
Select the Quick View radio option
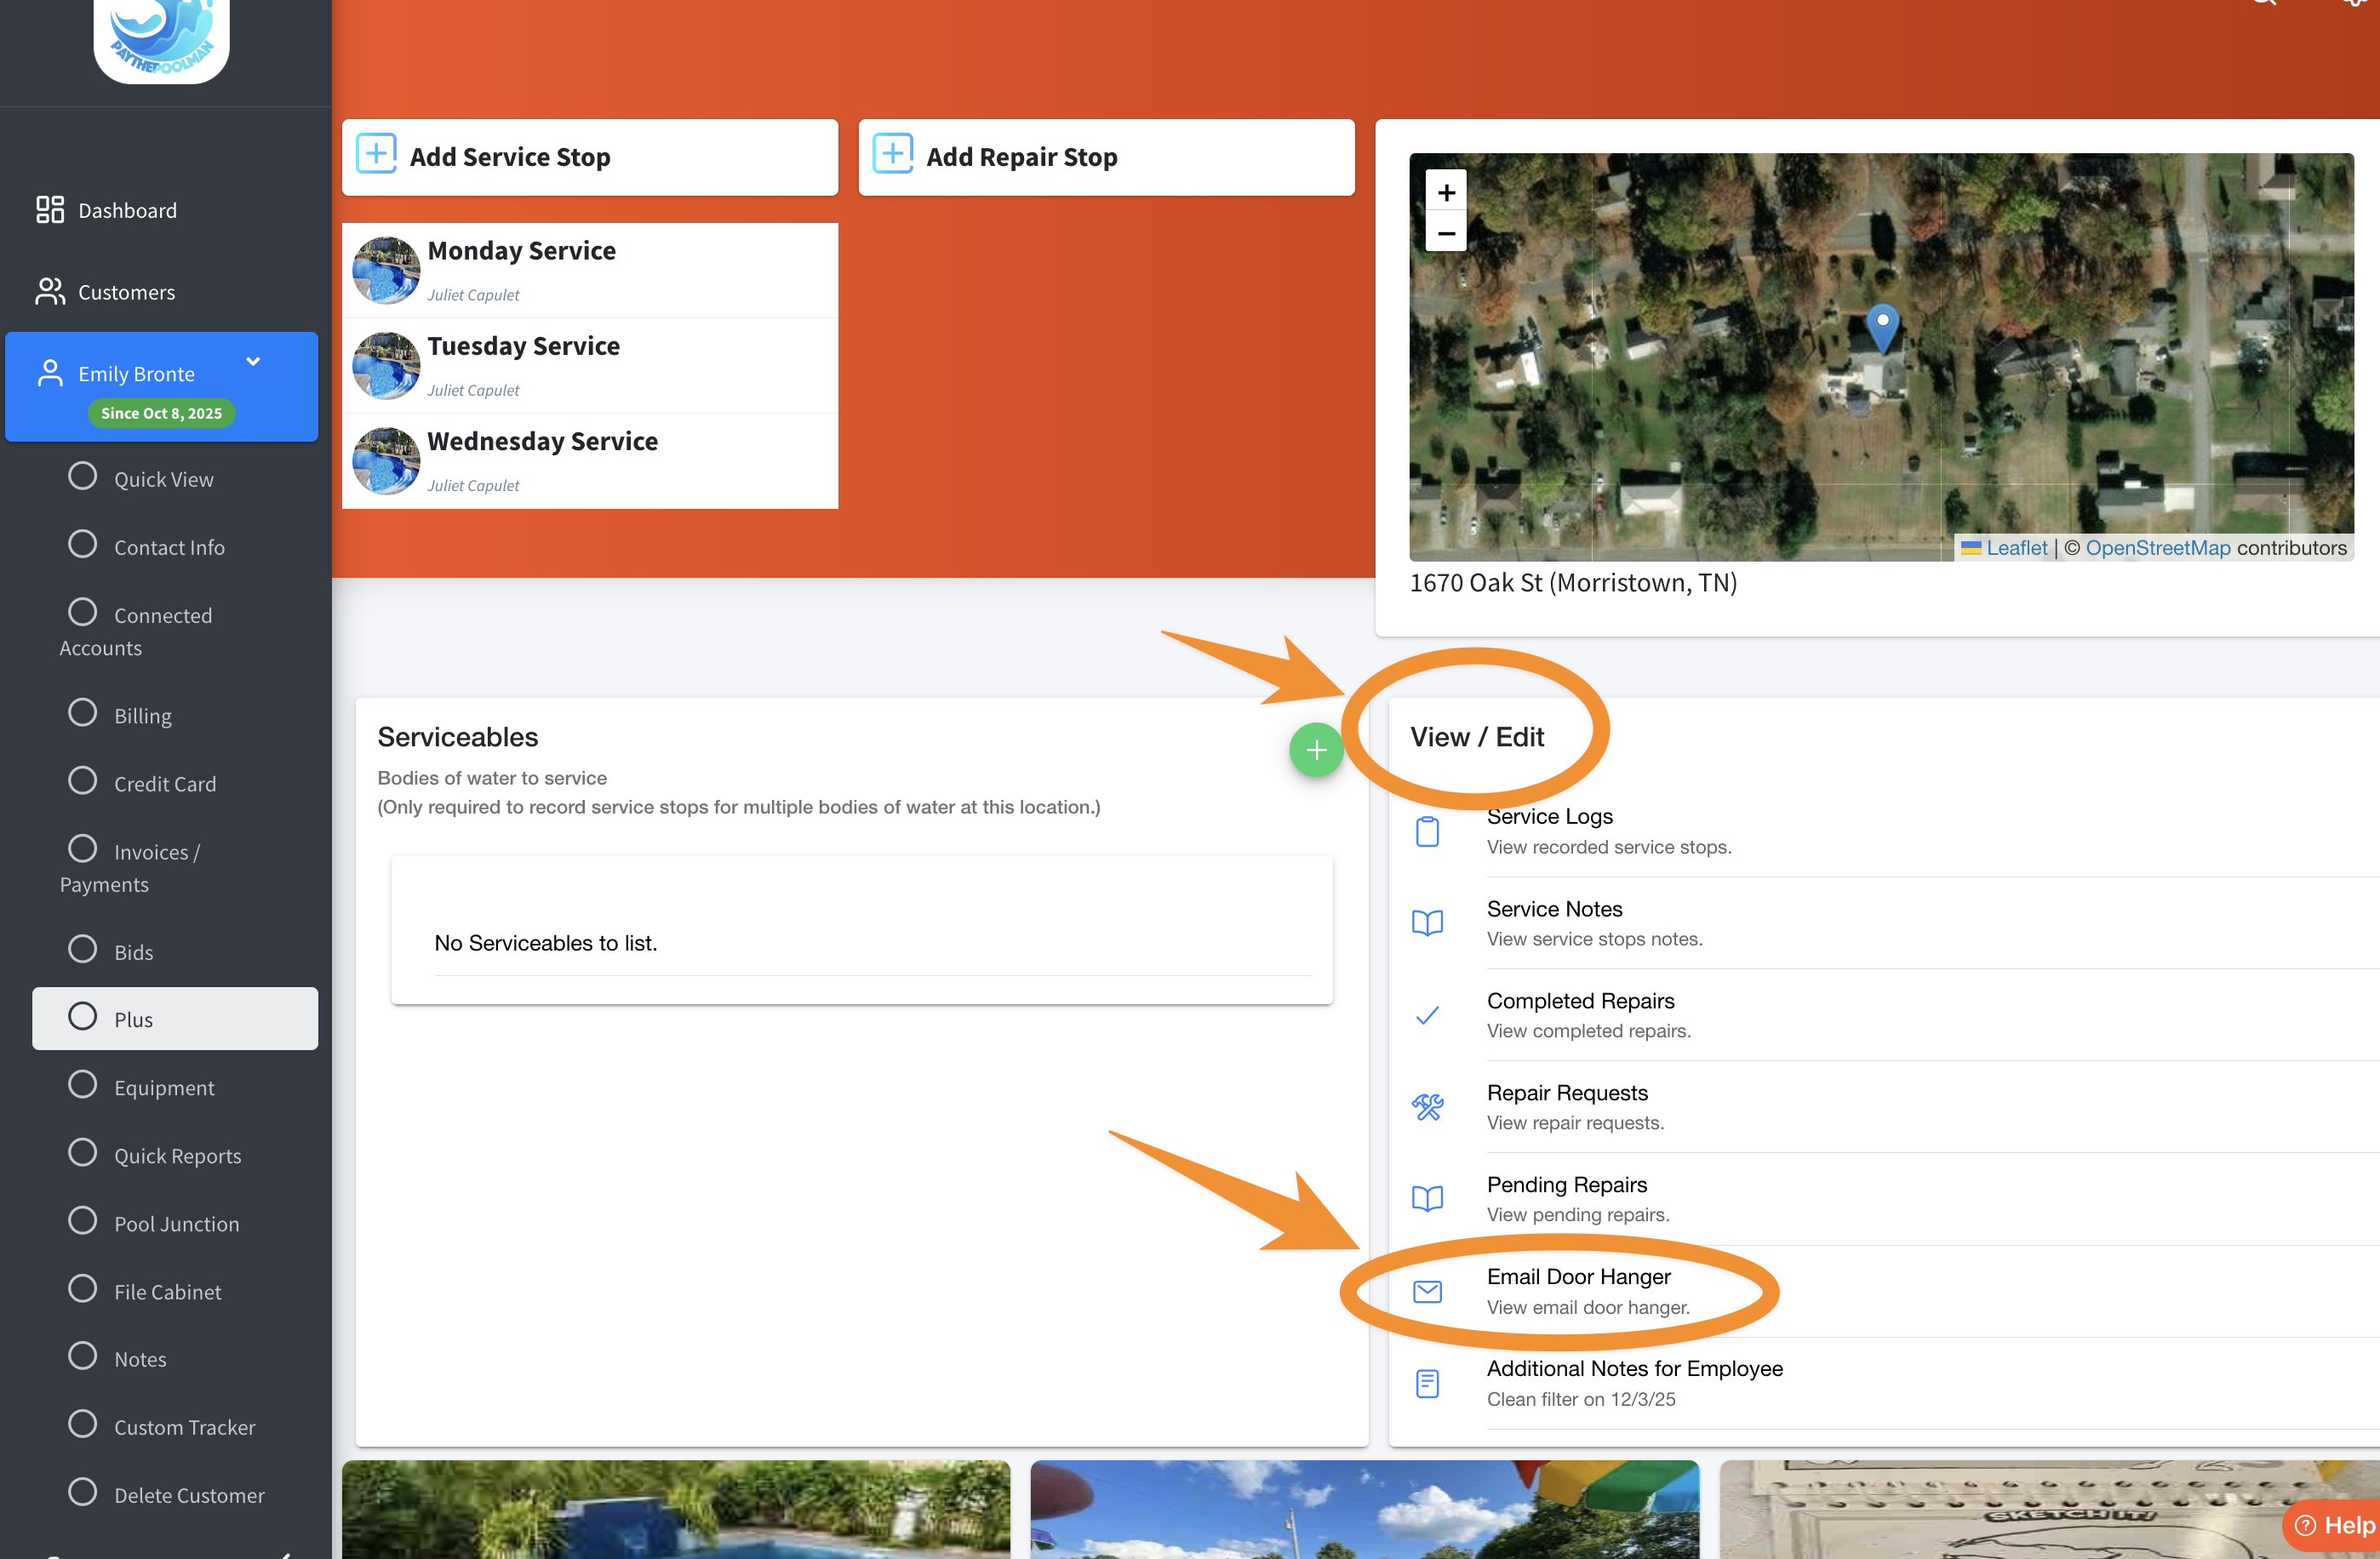coord(83,476)
